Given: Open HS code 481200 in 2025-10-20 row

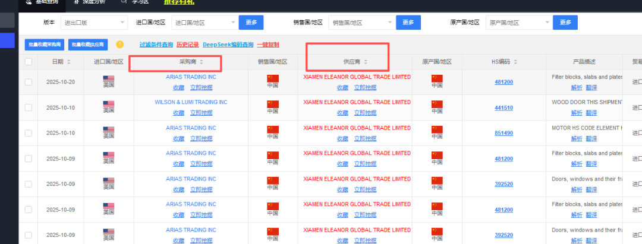Looking at the screenshot, I should point(503,82).
